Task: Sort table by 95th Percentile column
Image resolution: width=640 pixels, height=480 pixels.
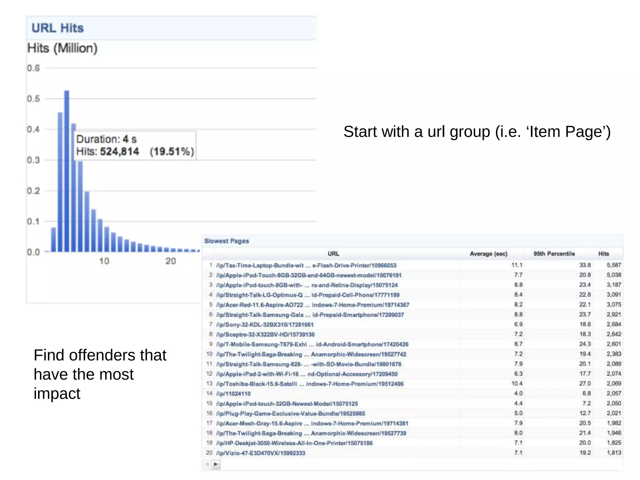Action: click(x=554, y=254)
